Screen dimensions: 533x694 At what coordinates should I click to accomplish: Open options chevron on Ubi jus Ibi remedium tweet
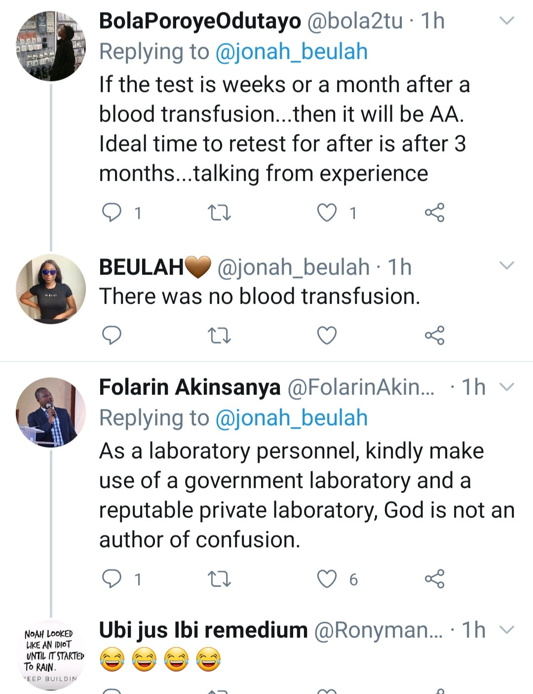click(x=507, y=630)
